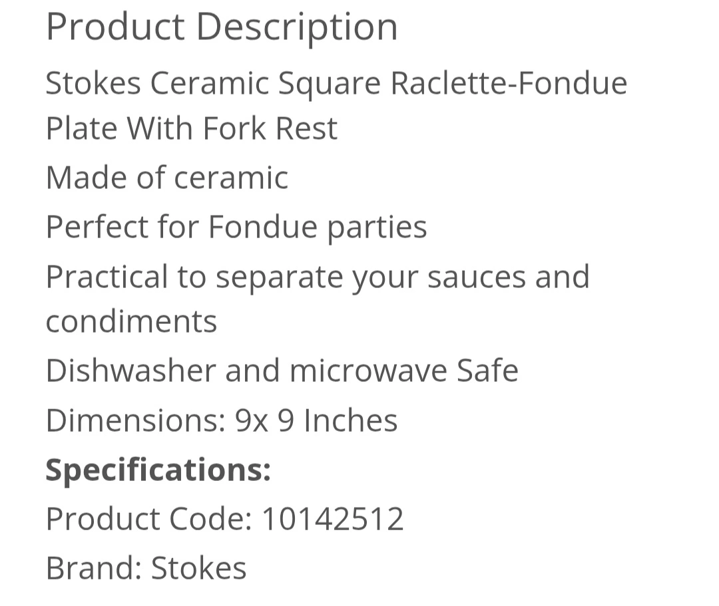Click Practical to separate your sauces line
Screen dimensions: 719x606
pos(318,278)
